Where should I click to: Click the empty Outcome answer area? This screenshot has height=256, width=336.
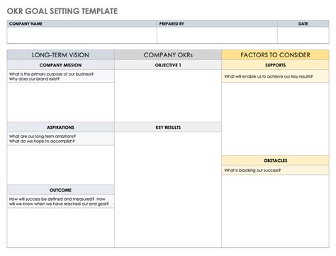[60, 228]
